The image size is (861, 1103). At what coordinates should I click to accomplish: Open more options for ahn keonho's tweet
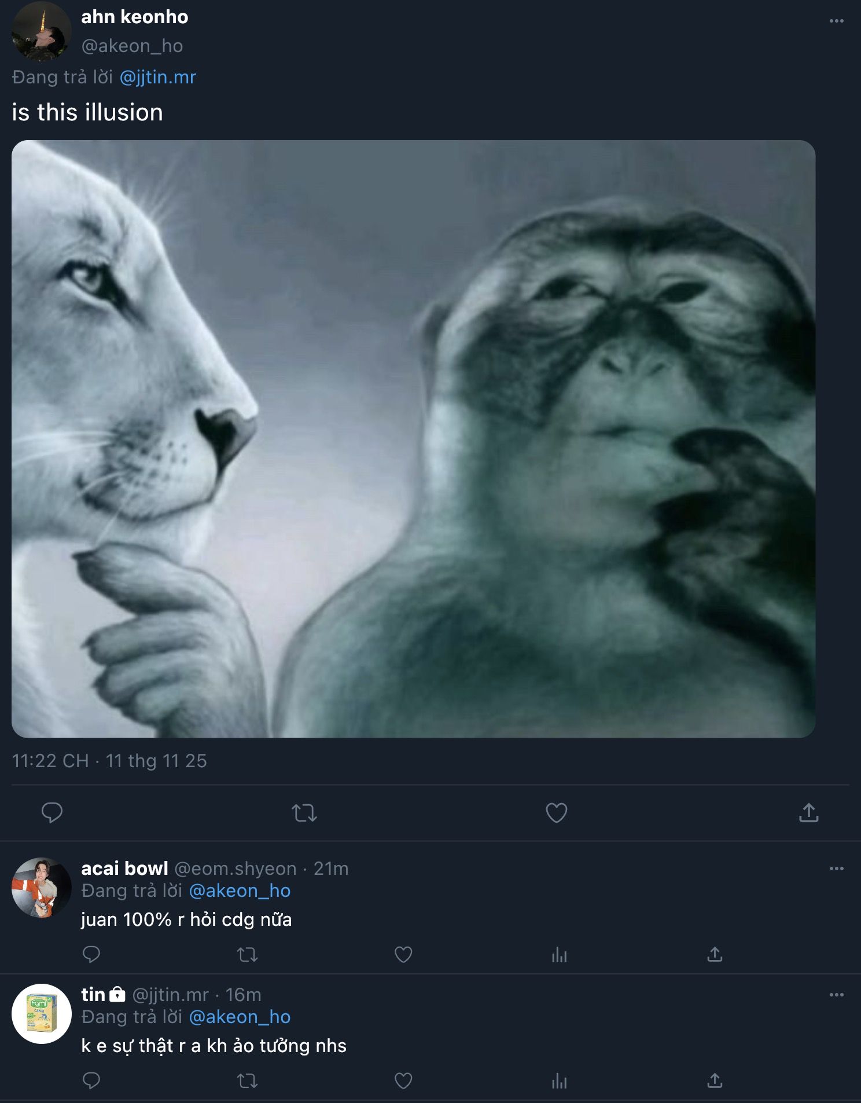point(836,21)
